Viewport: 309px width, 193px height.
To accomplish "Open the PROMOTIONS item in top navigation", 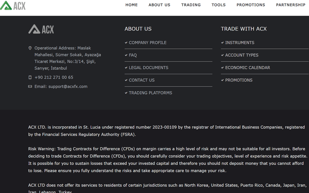I will point(251,5).
